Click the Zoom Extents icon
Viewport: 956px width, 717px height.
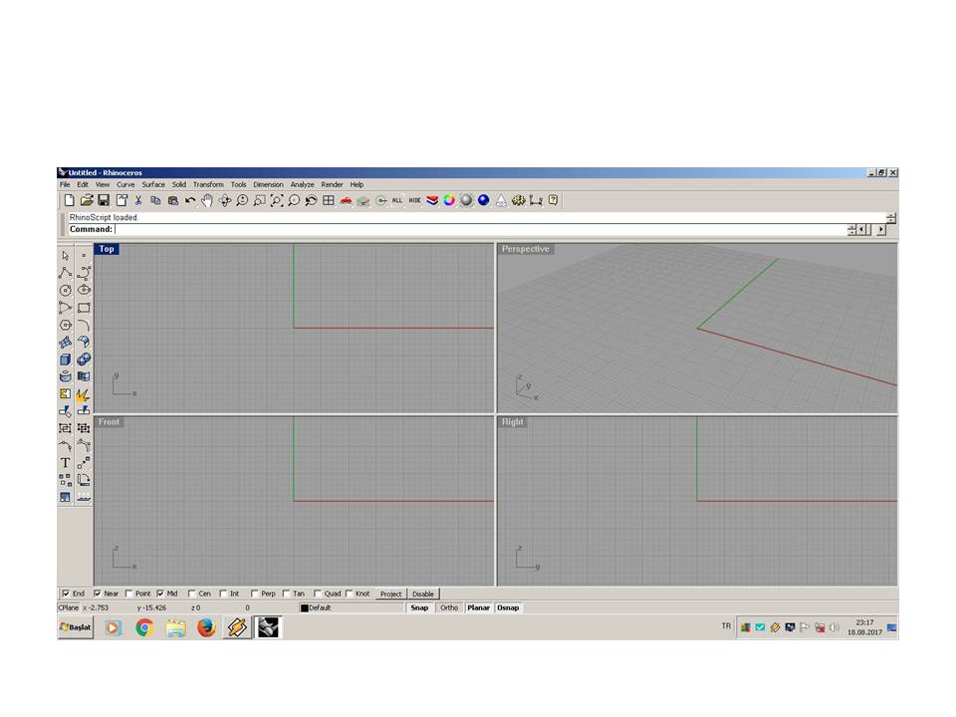click(277, 200)
